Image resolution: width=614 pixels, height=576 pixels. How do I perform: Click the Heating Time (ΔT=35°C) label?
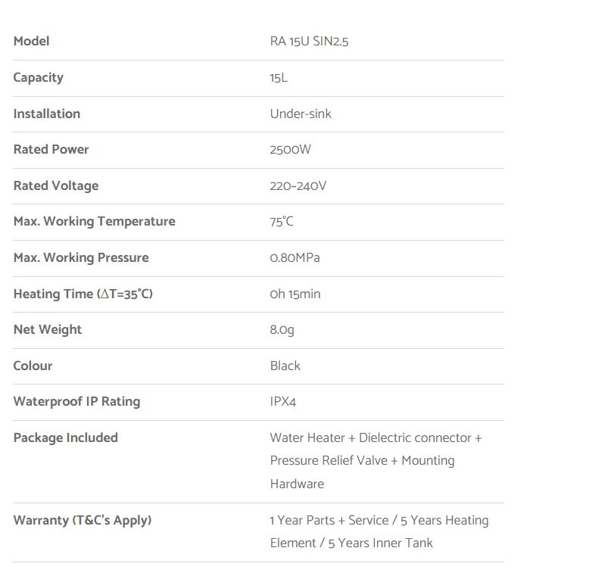83,294
